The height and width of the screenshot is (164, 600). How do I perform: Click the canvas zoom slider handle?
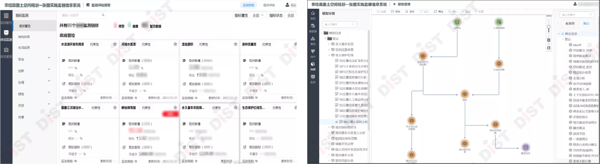548,27
